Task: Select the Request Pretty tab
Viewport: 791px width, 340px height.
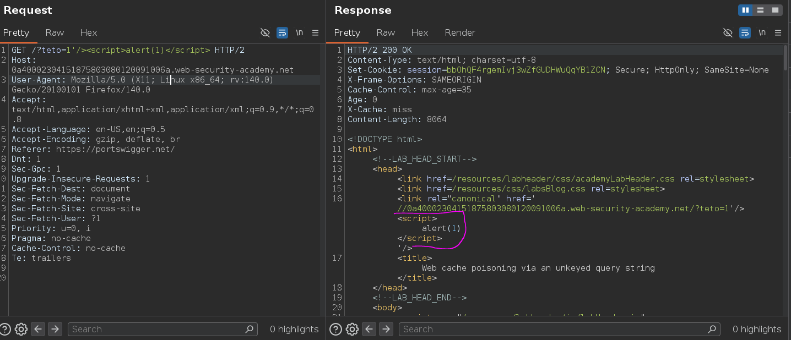Action: (16, 32)
